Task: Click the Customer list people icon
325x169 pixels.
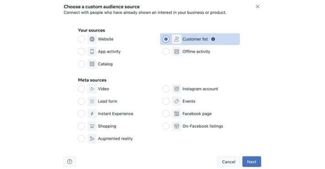Action: pyautogui.click(x=176, y=39)
